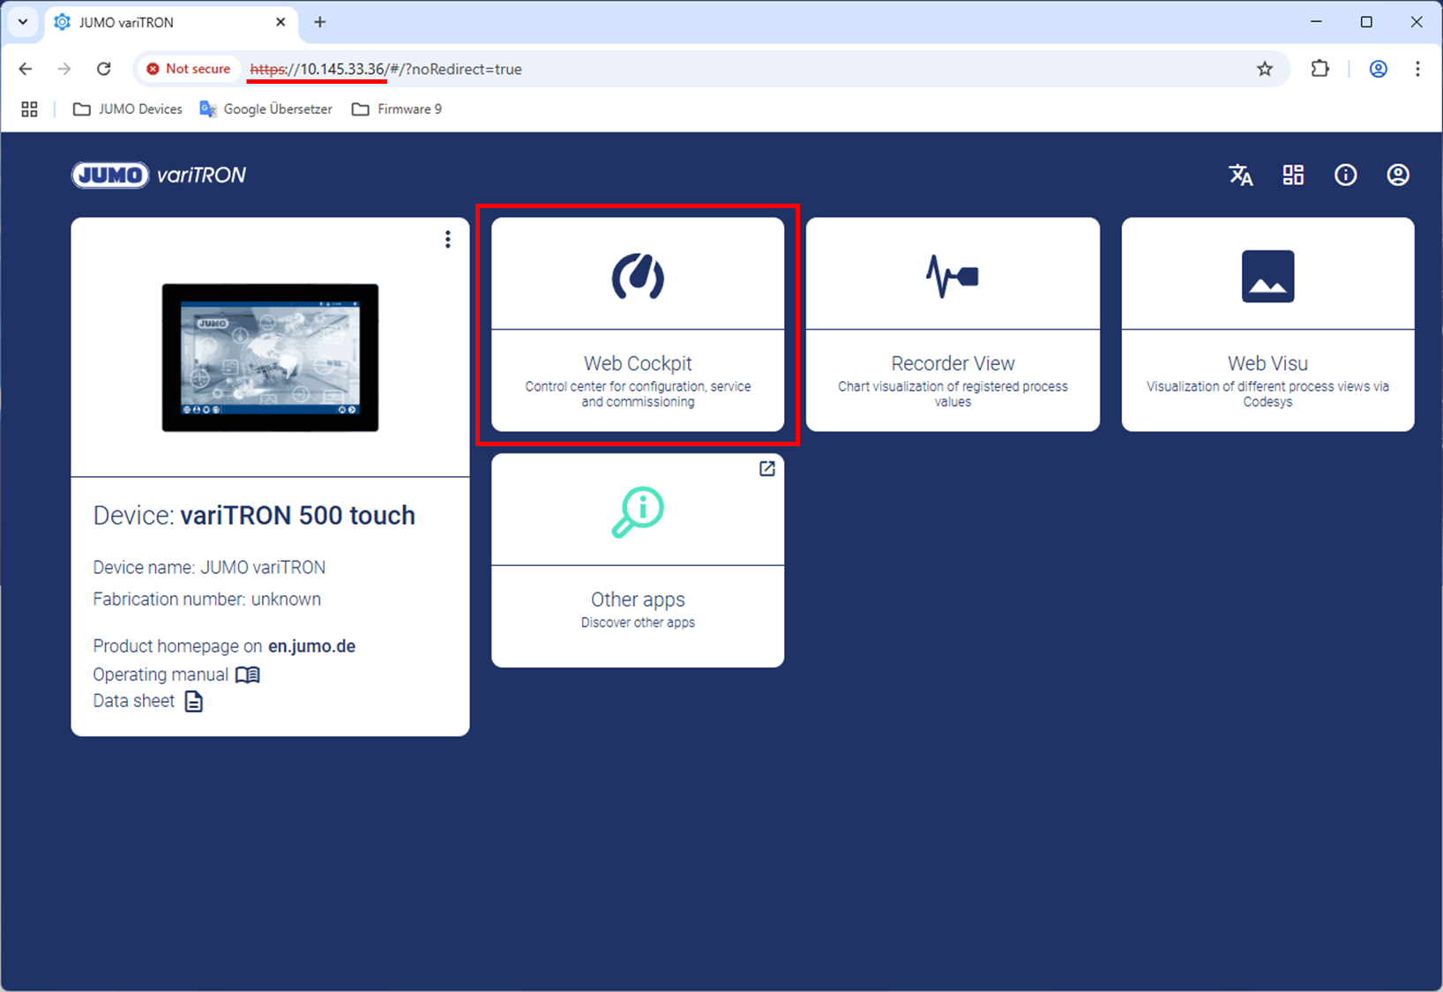Show device info via the info icon
This screenshot has height=992, width=1443.
(1345, 175)
